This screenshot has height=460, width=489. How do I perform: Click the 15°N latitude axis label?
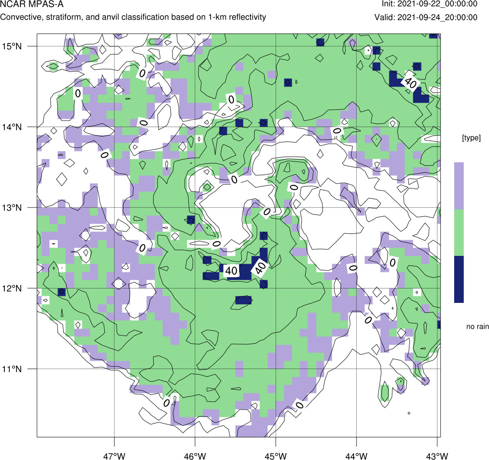(12, 47)
